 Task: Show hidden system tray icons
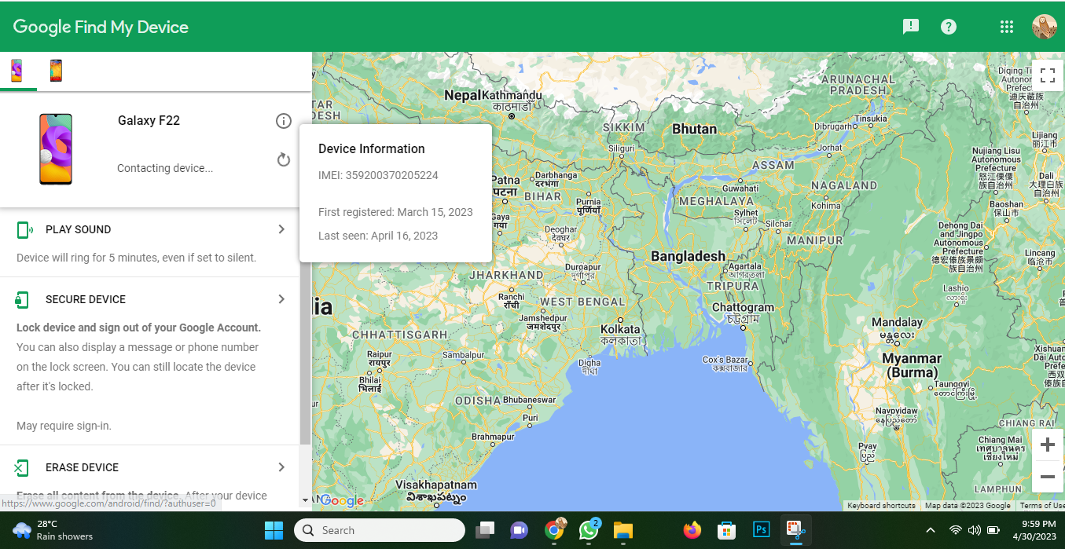931,530
